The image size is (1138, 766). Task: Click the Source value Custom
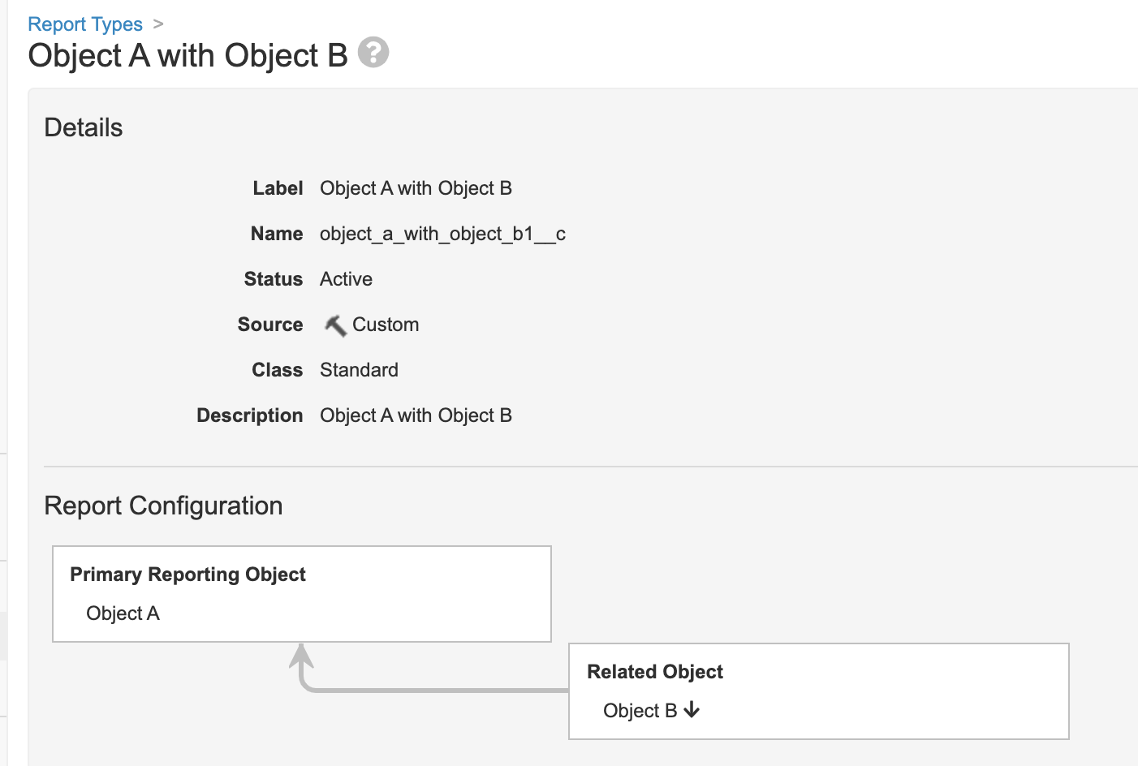pos(386,325)
